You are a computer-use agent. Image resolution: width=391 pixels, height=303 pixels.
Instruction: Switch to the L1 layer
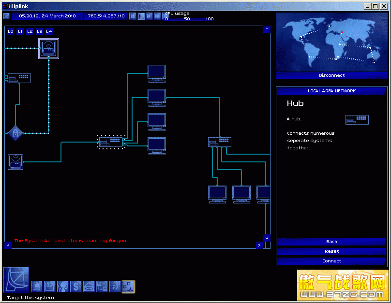(20, 31)
